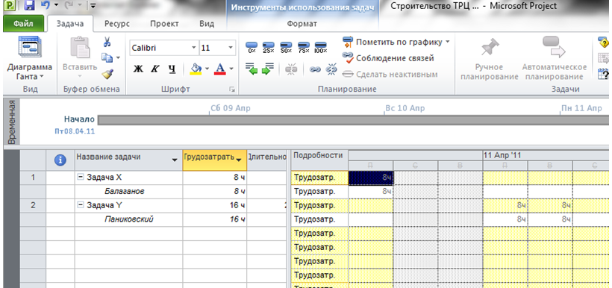The height and width of the screenshot is (288, 612).
Task: Click Сделать неактивным button
Action: pyautogui.click(x=390, y=74)
